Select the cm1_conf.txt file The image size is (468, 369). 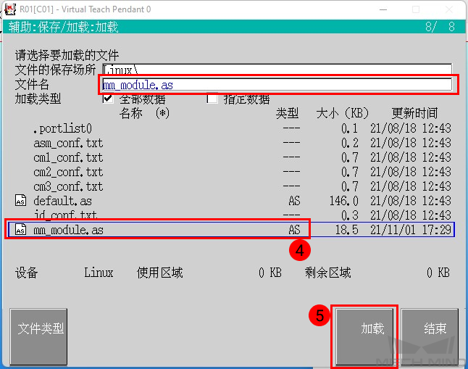click(68, 157)
